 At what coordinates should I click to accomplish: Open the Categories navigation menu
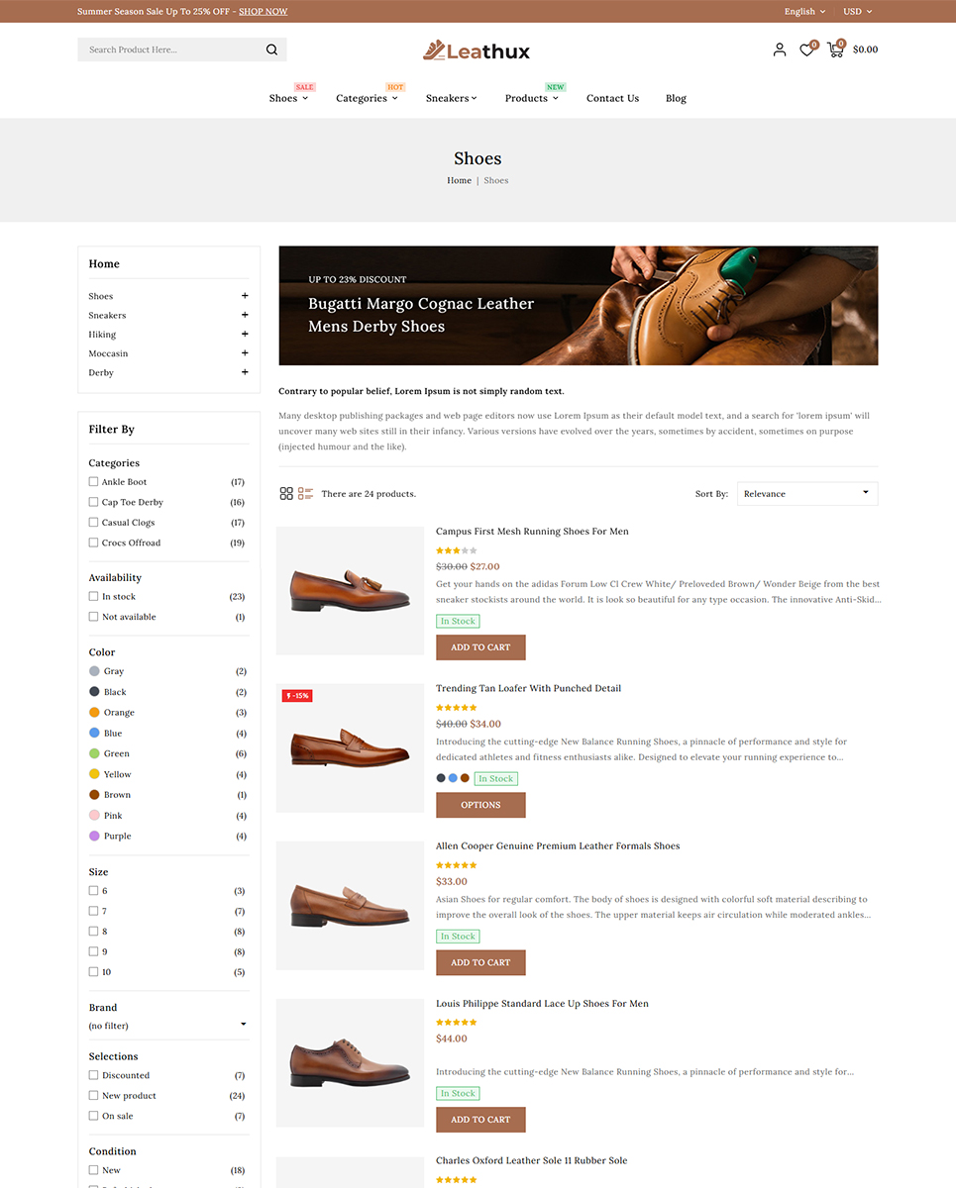coord(366,98)
